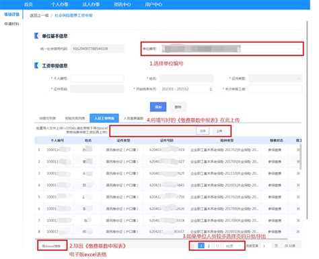Open 用户中心 in top navigation
The width and height of the screenshot is (319, 259).
[x=153, y=4]
